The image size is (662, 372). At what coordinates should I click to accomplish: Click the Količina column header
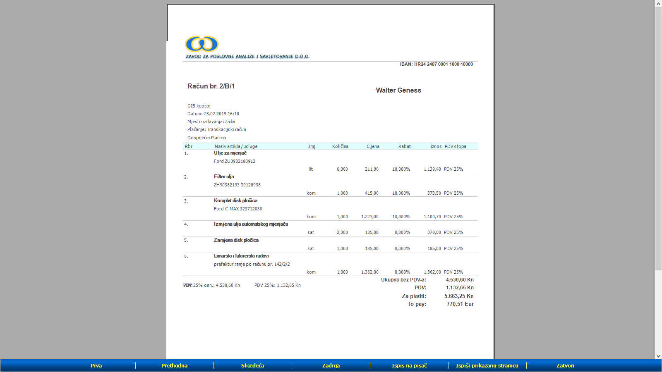tap(340, 146)
